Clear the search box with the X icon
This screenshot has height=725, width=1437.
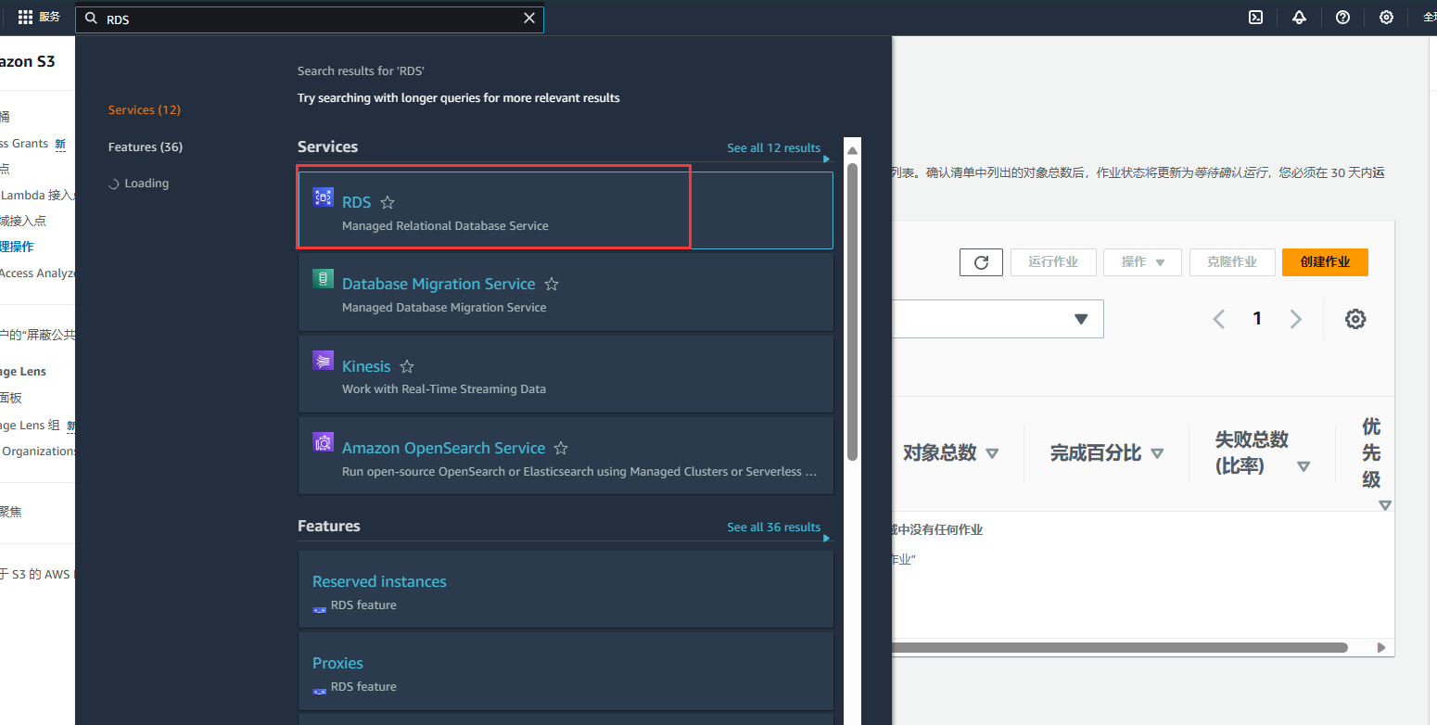click(x=528, y=18)
